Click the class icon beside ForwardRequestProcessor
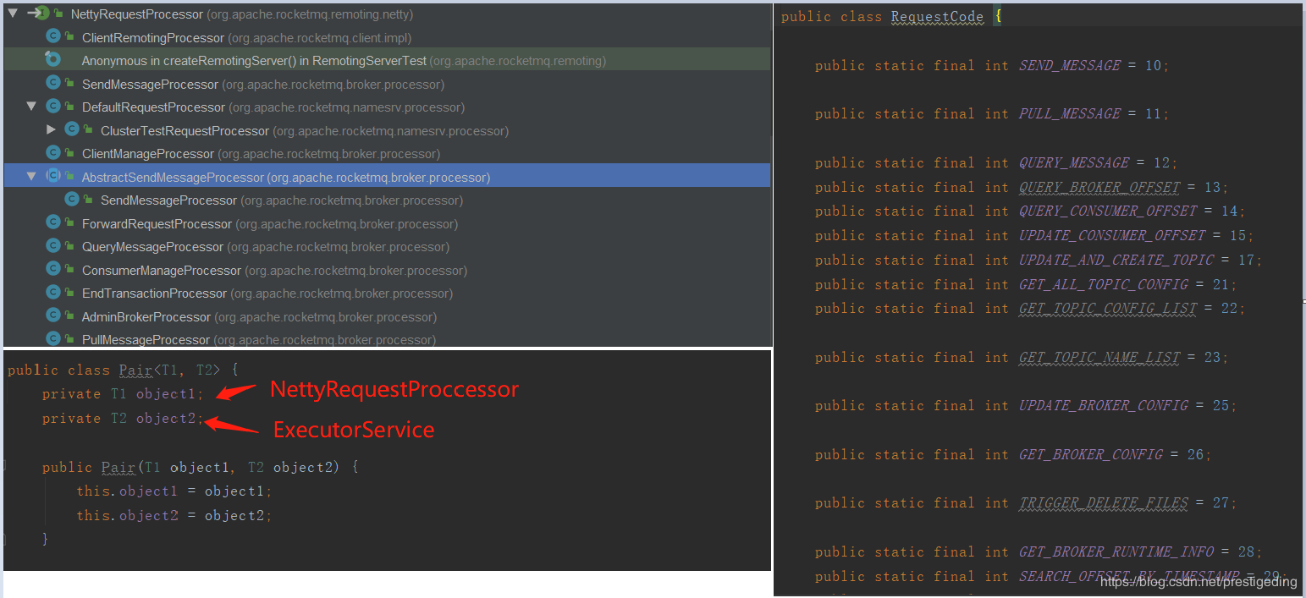 (x=53, y=223)
